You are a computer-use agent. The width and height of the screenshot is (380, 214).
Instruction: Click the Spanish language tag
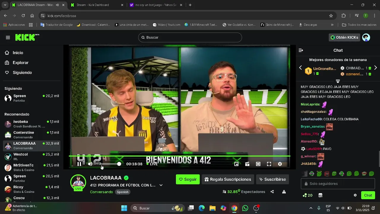tap(123, 192)
